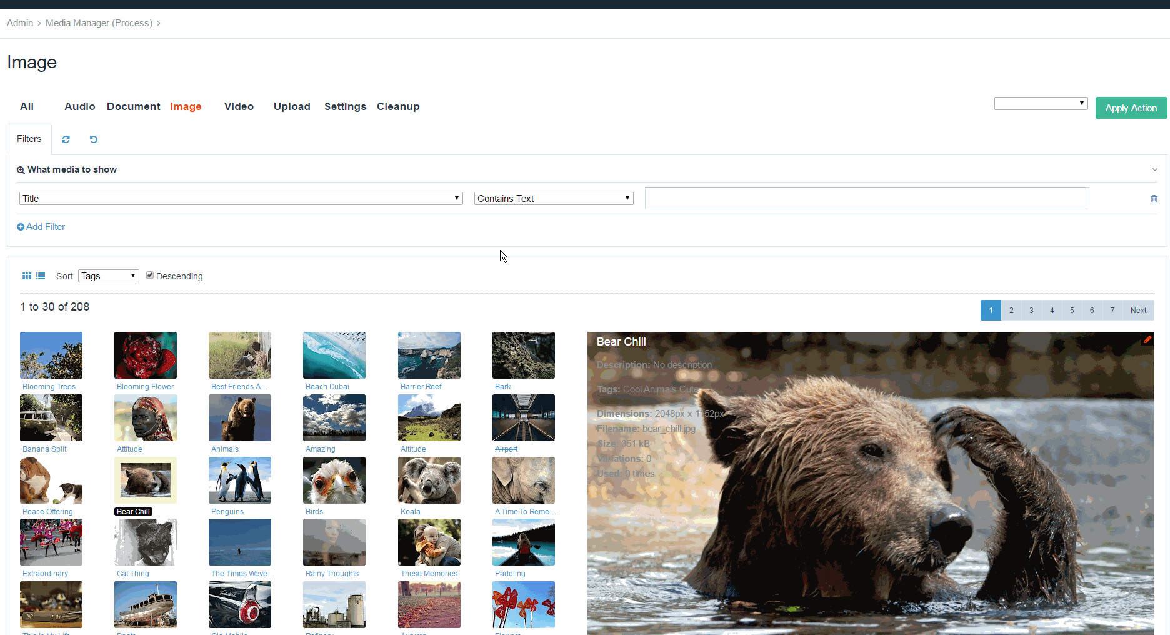Viewport: 1170px width, 635px height.
Task: Collapse the What media to show section
Action: (1154, 169)
